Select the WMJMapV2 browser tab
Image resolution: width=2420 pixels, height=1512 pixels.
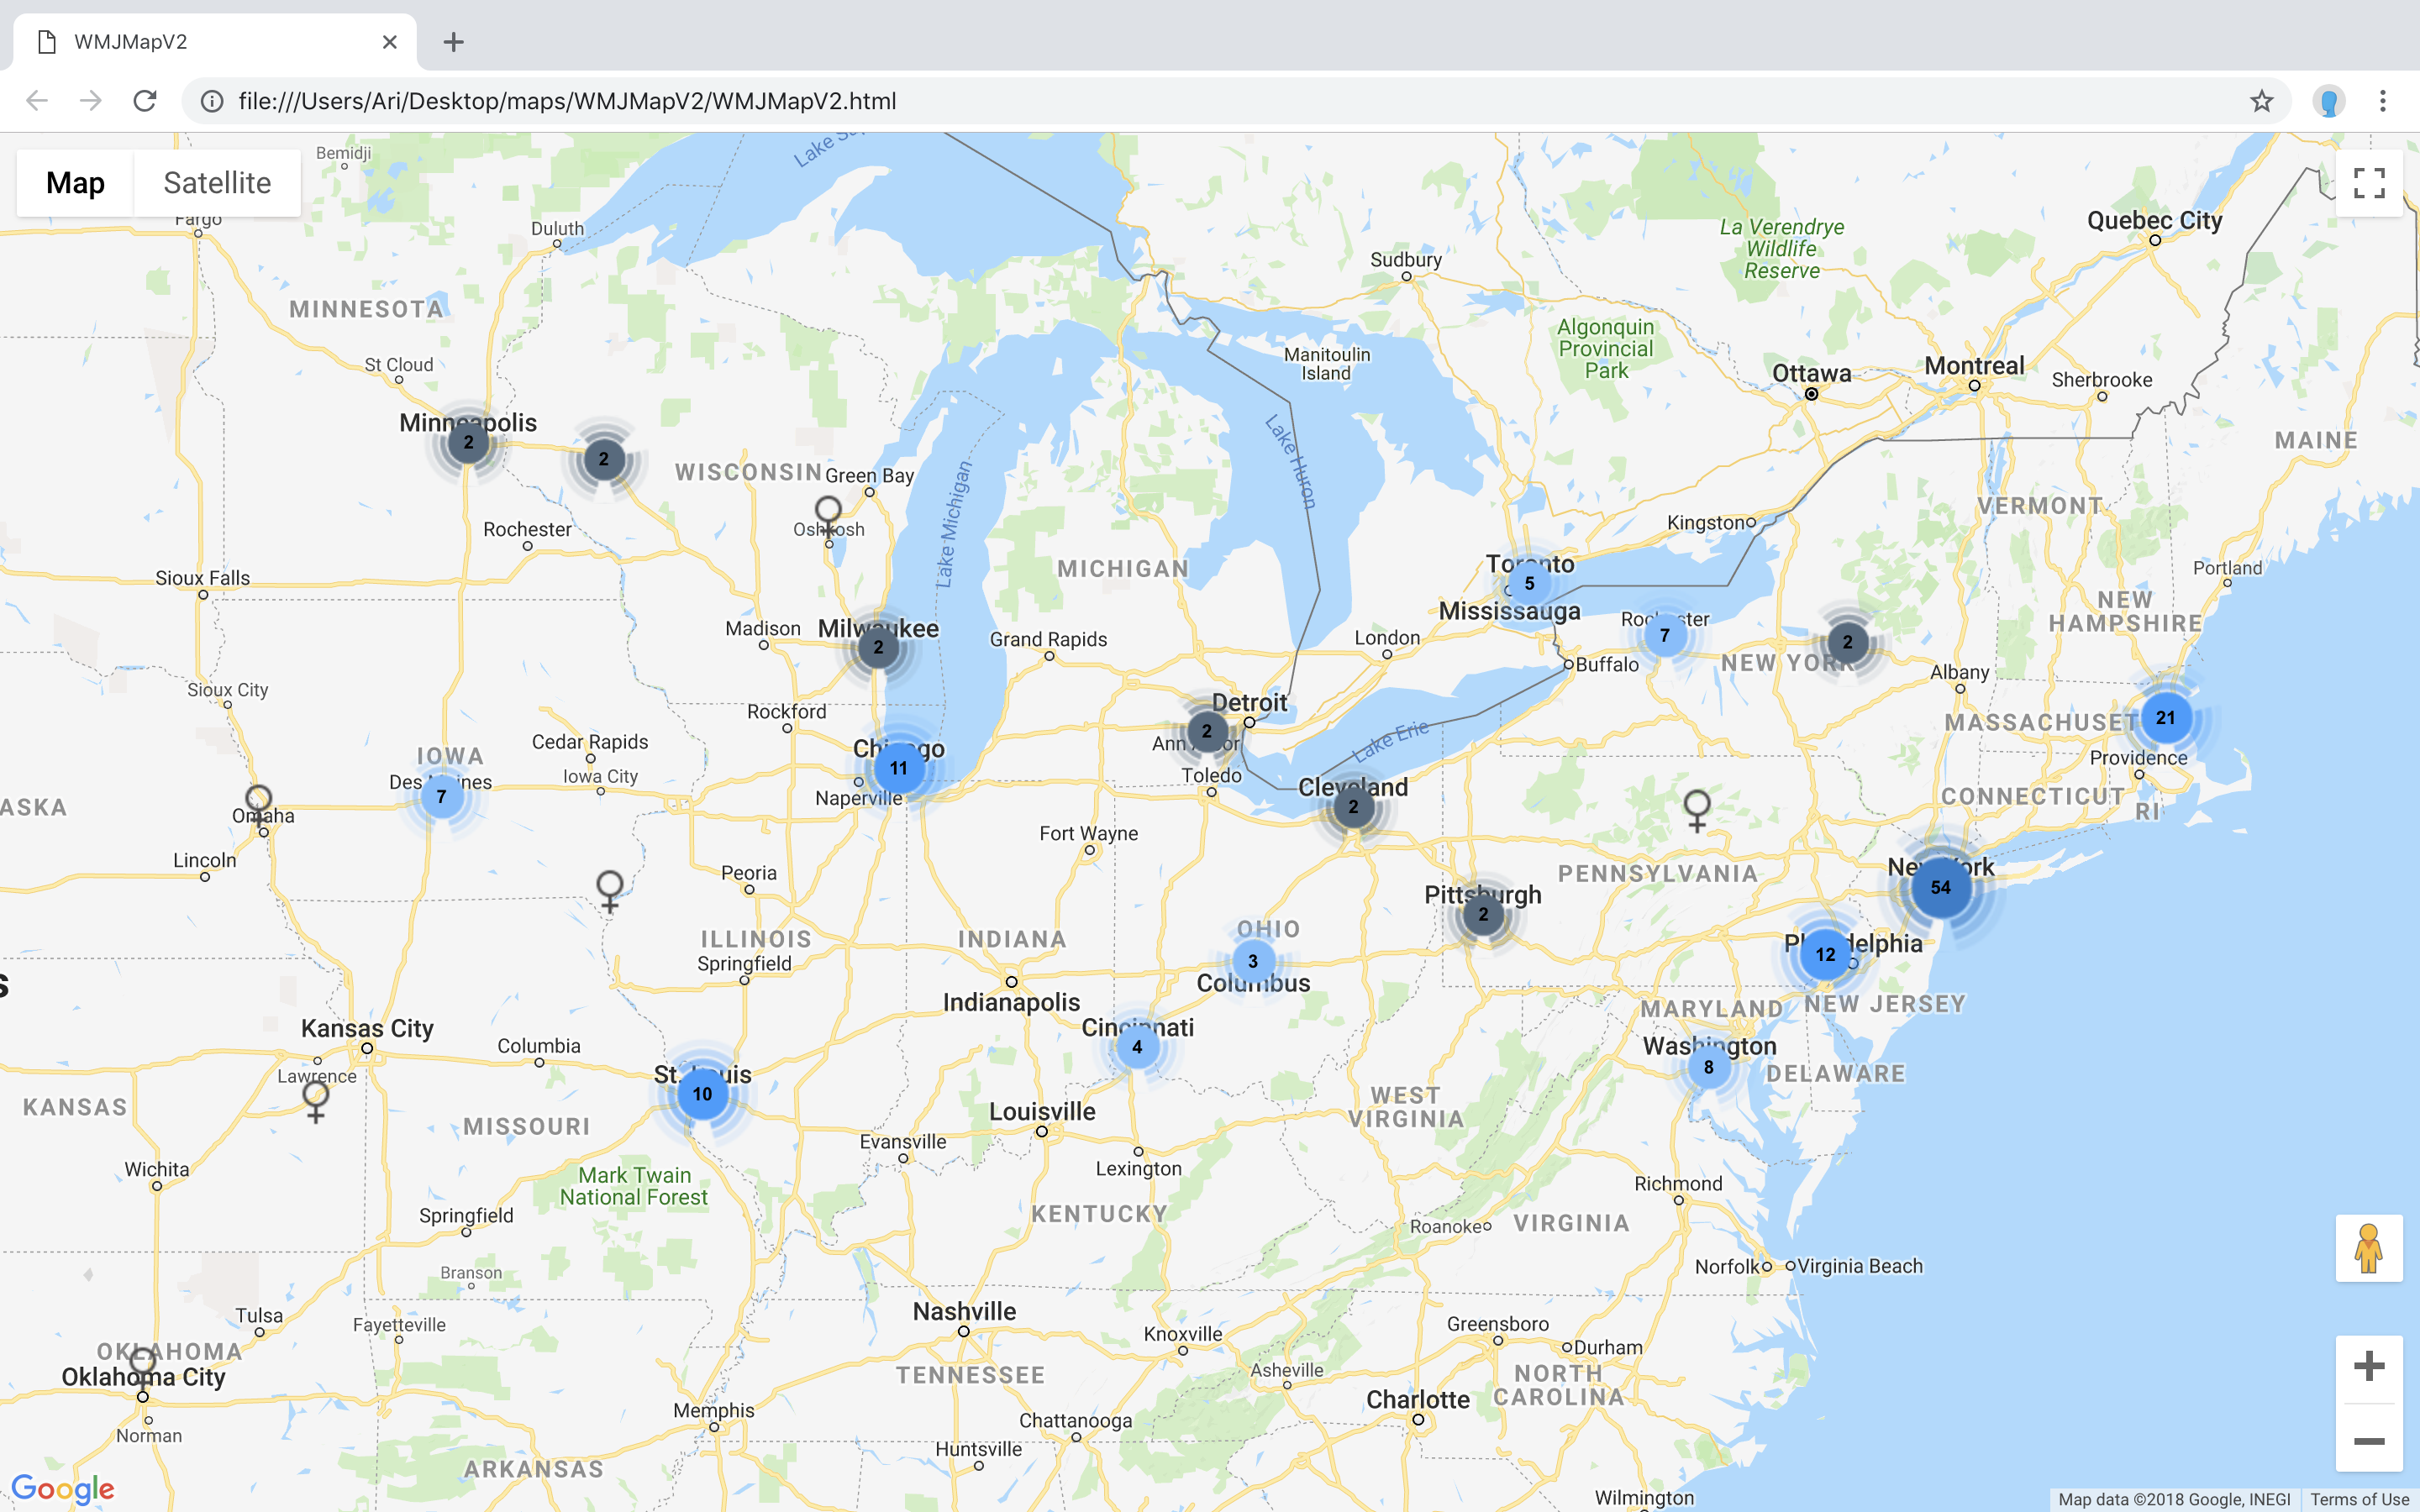tap(215, 42)
